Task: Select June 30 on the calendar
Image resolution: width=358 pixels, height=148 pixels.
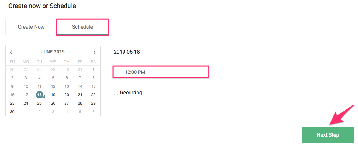Action: click(12, 112)
